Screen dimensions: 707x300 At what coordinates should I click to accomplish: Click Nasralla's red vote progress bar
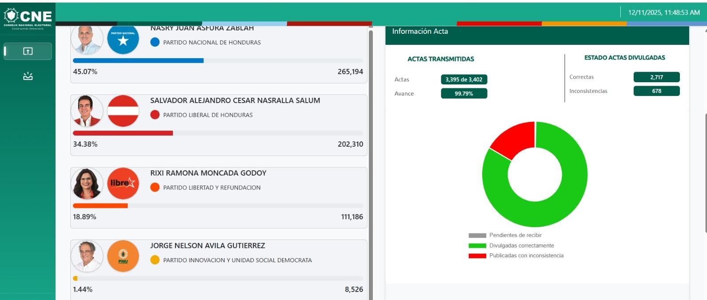(123, 133)
